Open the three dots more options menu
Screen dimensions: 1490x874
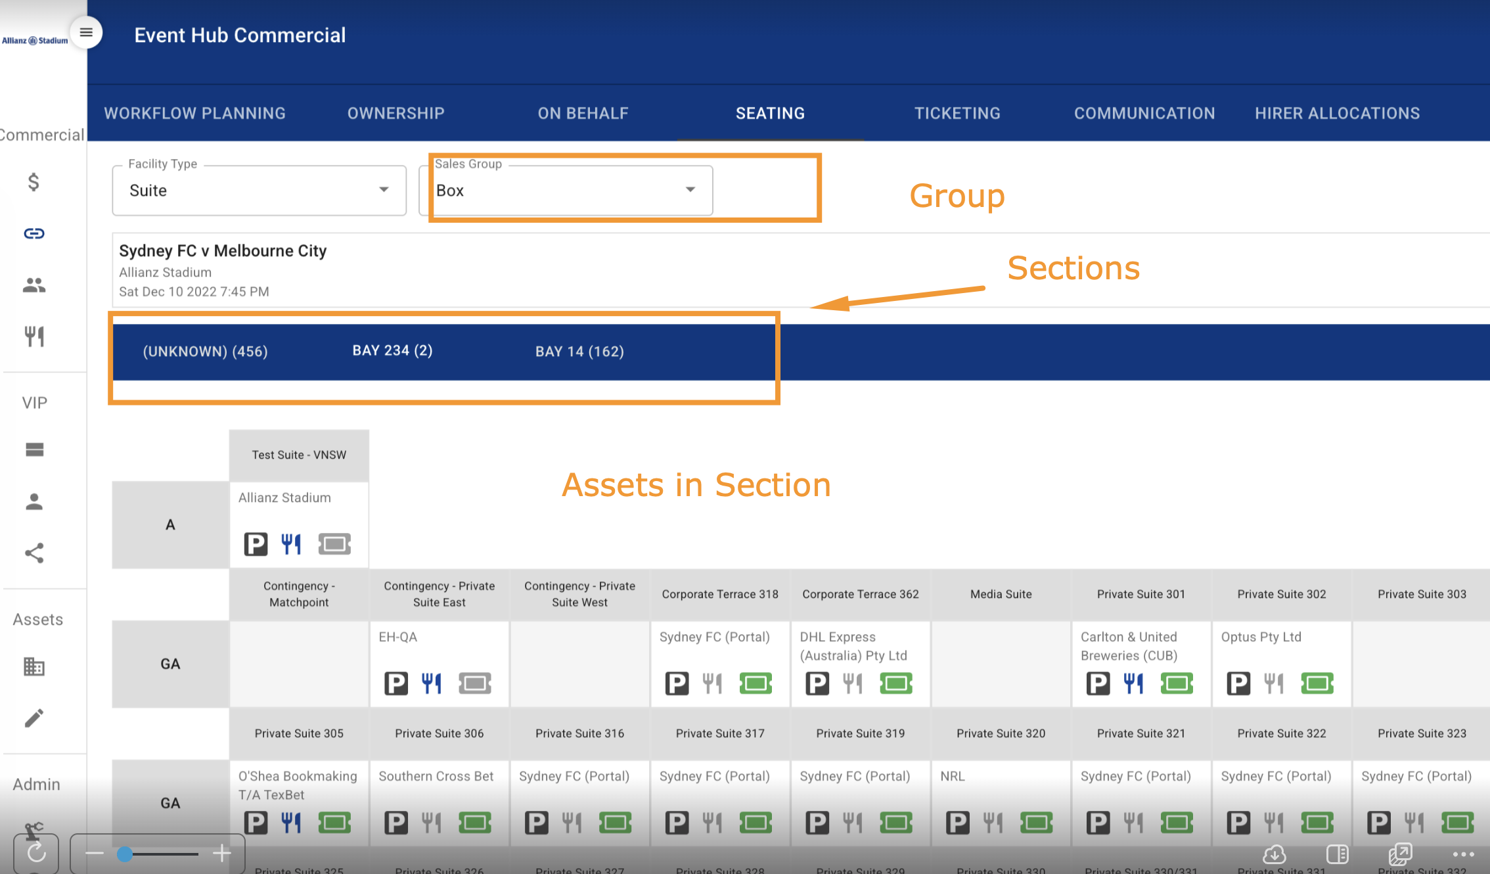point(1463,854)
